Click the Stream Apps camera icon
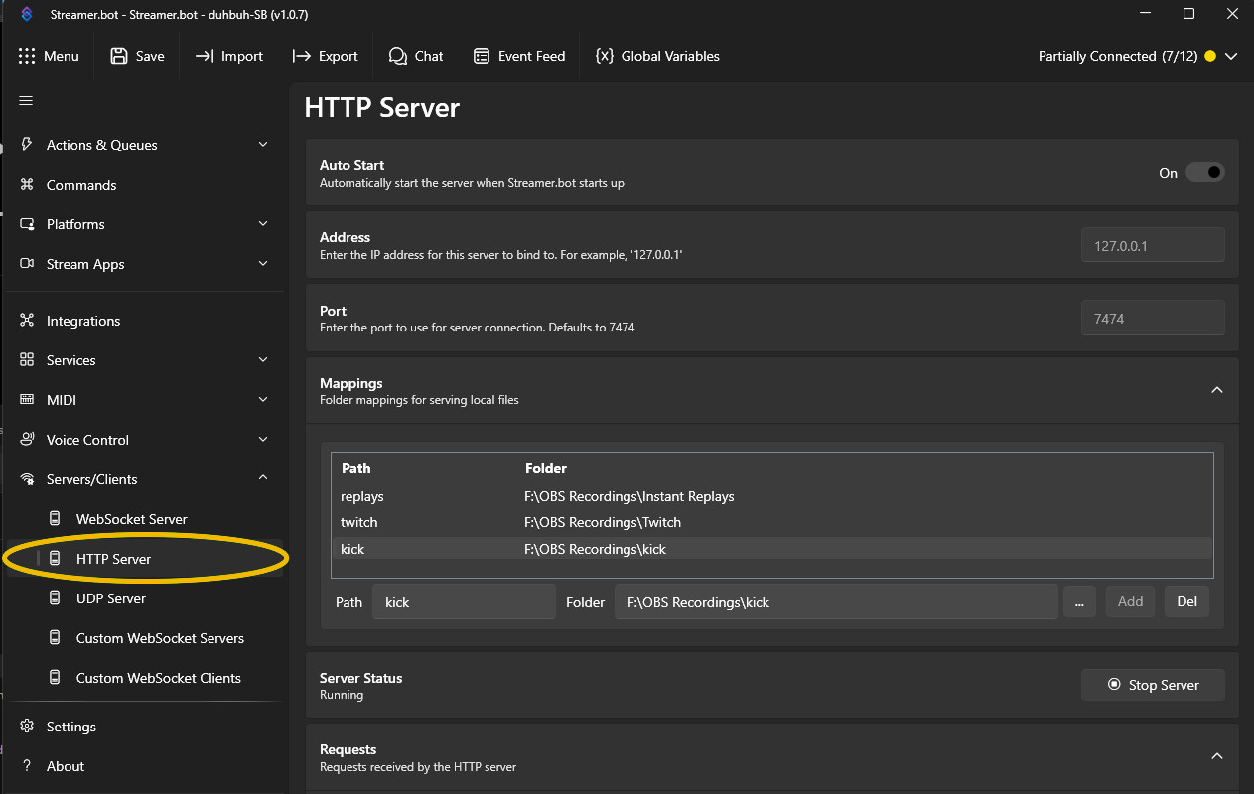The height and width of the screenshot is (794, 1254). click(27, 264)
